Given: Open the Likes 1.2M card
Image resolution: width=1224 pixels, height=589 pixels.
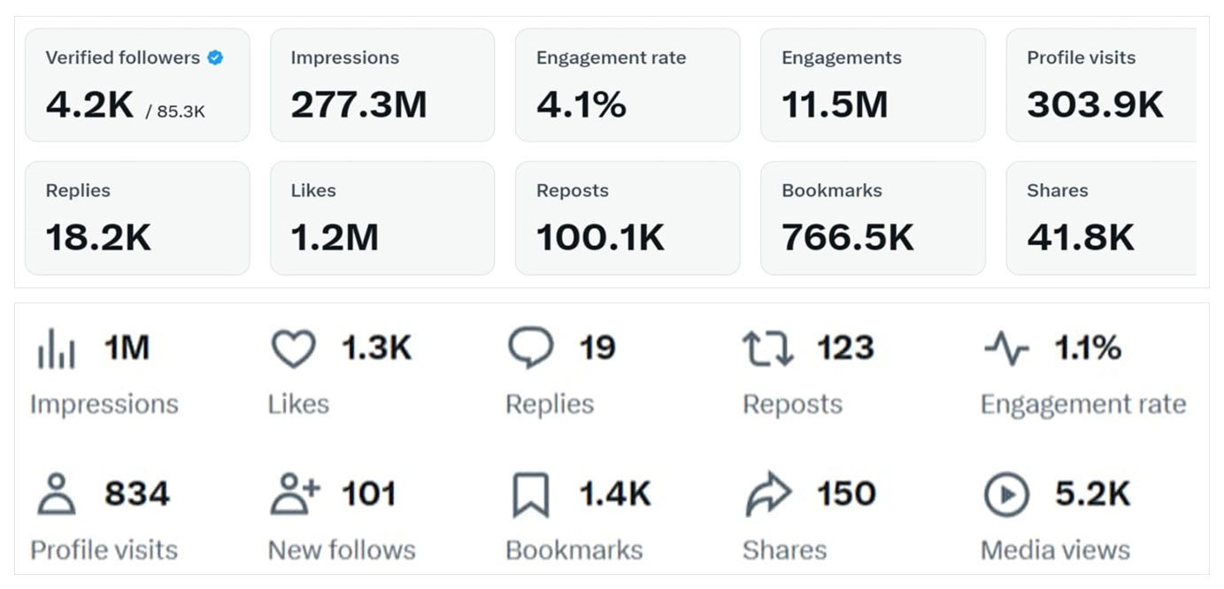Looking at the screenshot, I should pyautogui.click(x=382, y=218).
